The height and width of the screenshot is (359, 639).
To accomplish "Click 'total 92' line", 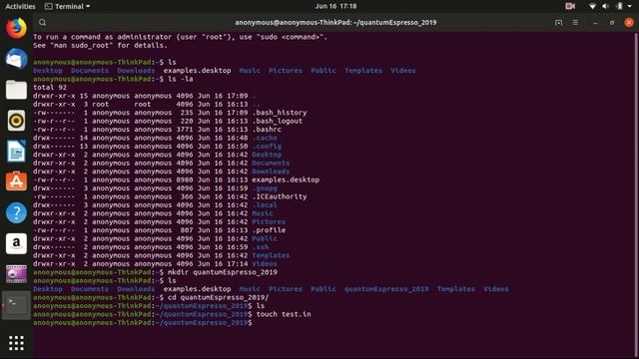I will click(50, 88).
